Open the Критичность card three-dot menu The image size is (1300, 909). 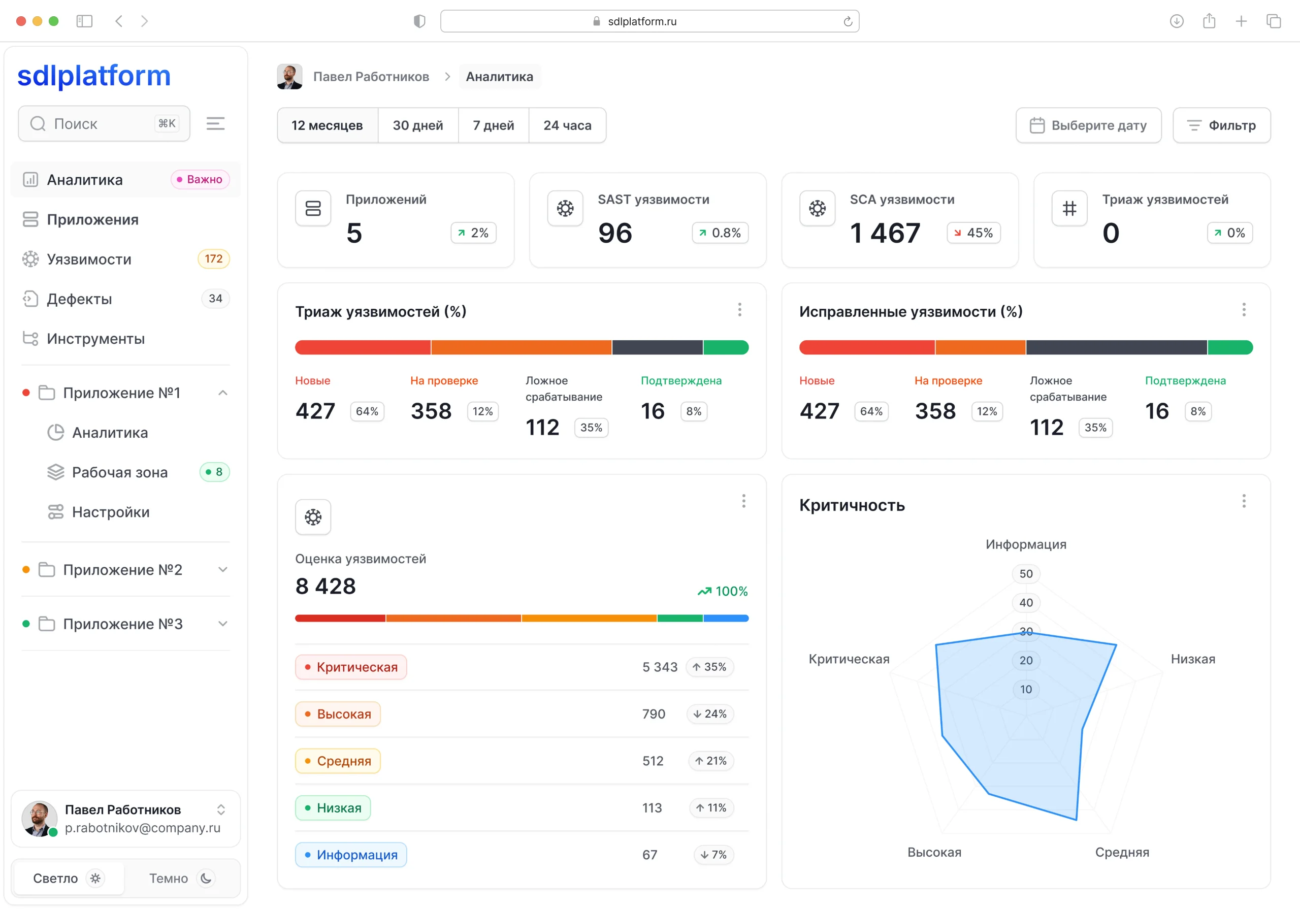point(1244,501)
